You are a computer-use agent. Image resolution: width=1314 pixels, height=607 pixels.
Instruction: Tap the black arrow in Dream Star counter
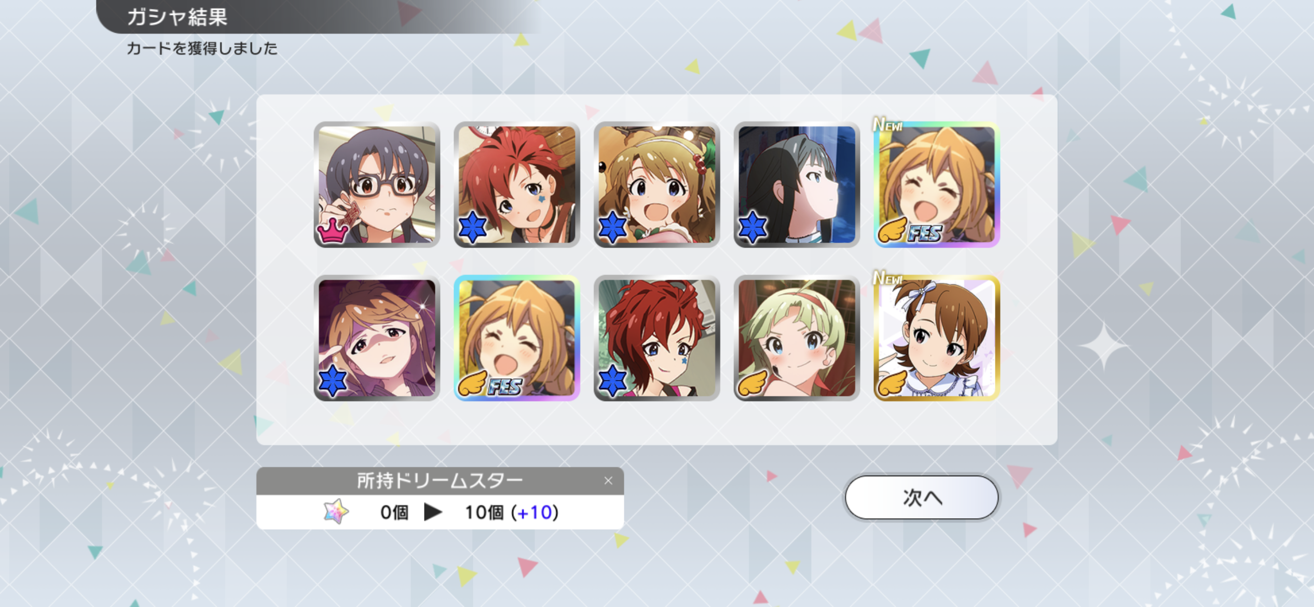tap(433, 512)
